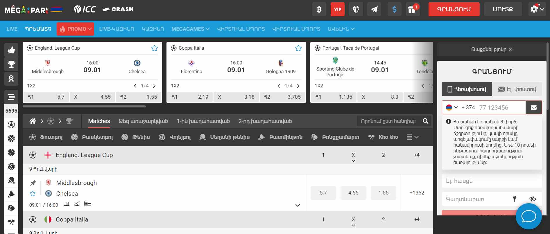Expand the PROMO dropdown menu

coord(75,29)
